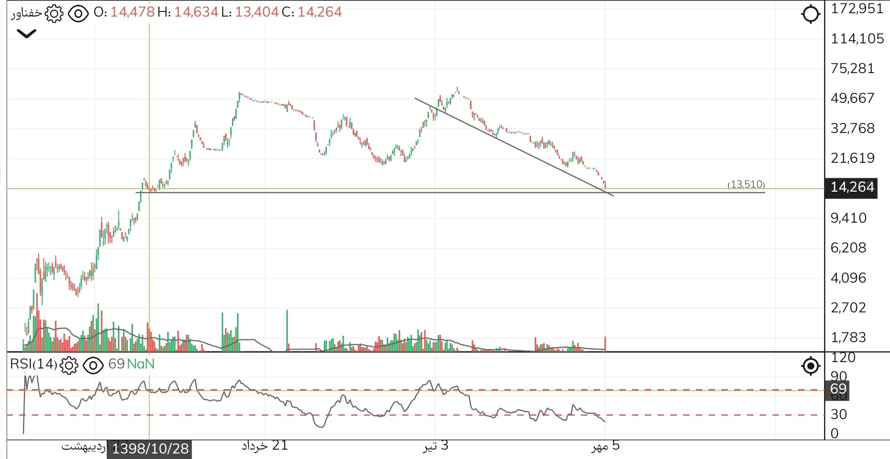The image size is (890, 459).
Task: Click the تیر 3 date axis label
Action: (x=435, y=445)
